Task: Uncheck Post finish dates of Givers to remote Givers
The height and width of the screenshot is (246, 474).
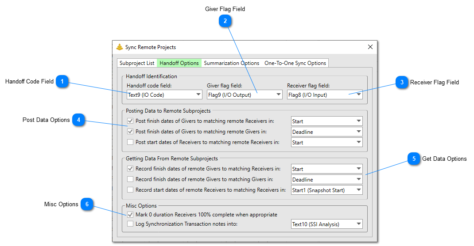Action: pos(130,132)
